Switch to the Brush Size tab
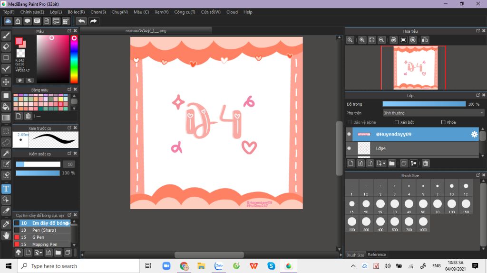The width and height of the screenshot is (487, 273). [355, 255]
